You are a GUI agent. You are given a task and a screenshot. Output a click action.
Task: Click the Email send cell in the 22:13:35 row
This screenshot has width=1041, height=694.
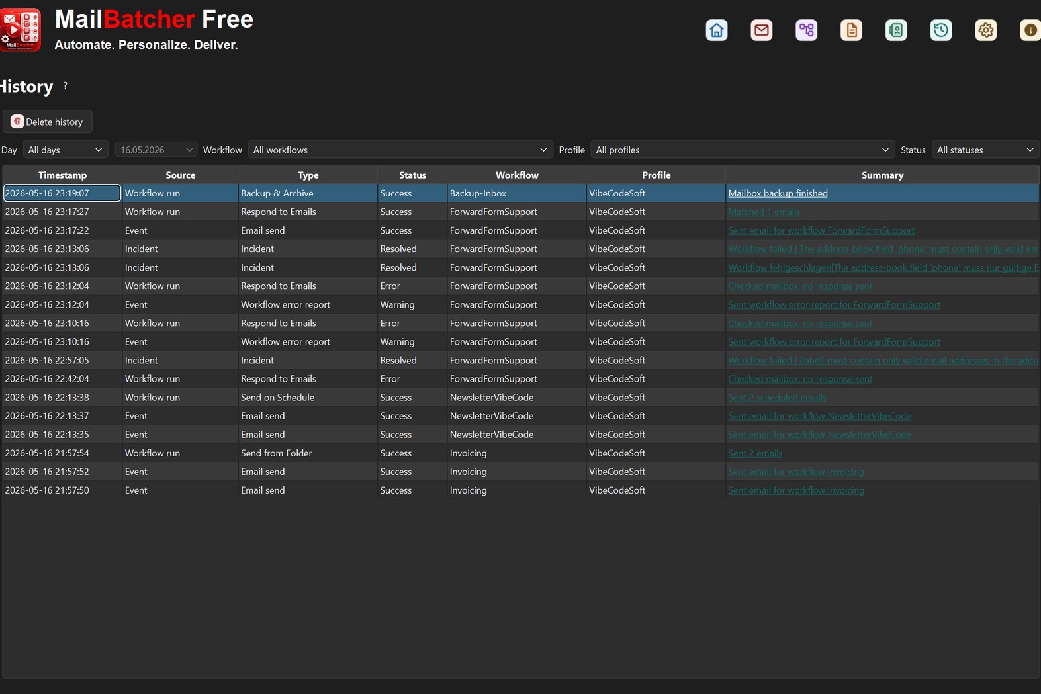coord(308,435)
